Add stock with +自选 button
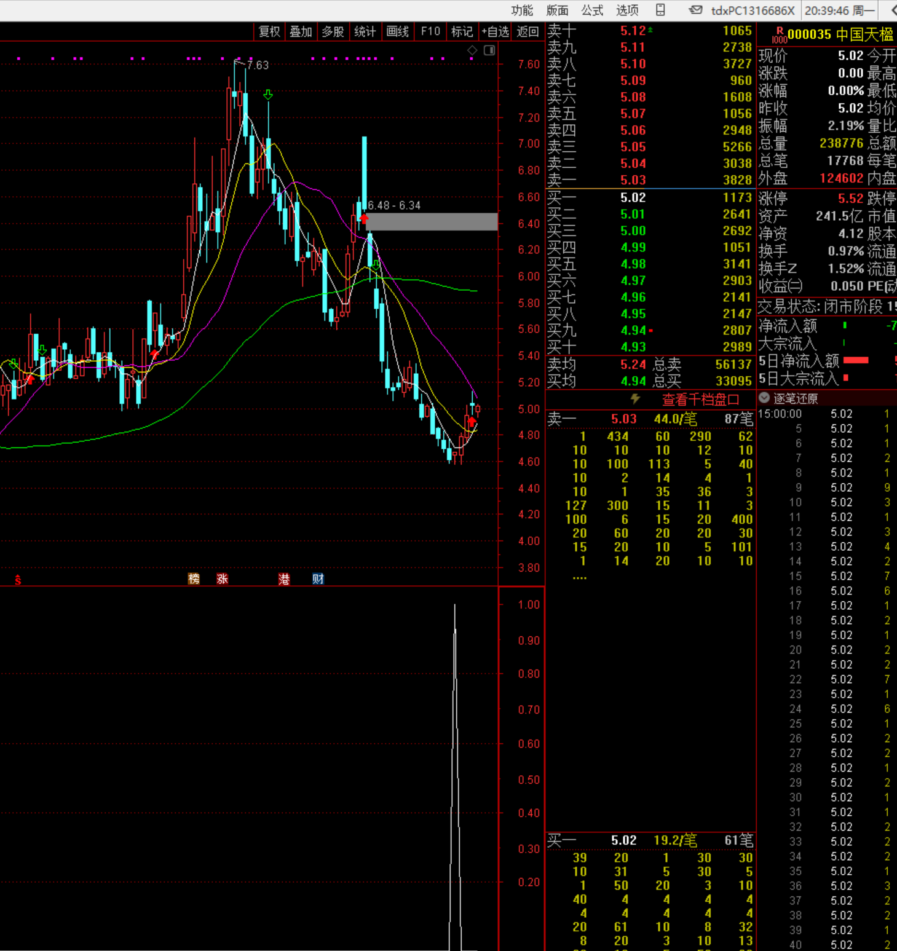The image size is (897, 951). pos(495,31)
